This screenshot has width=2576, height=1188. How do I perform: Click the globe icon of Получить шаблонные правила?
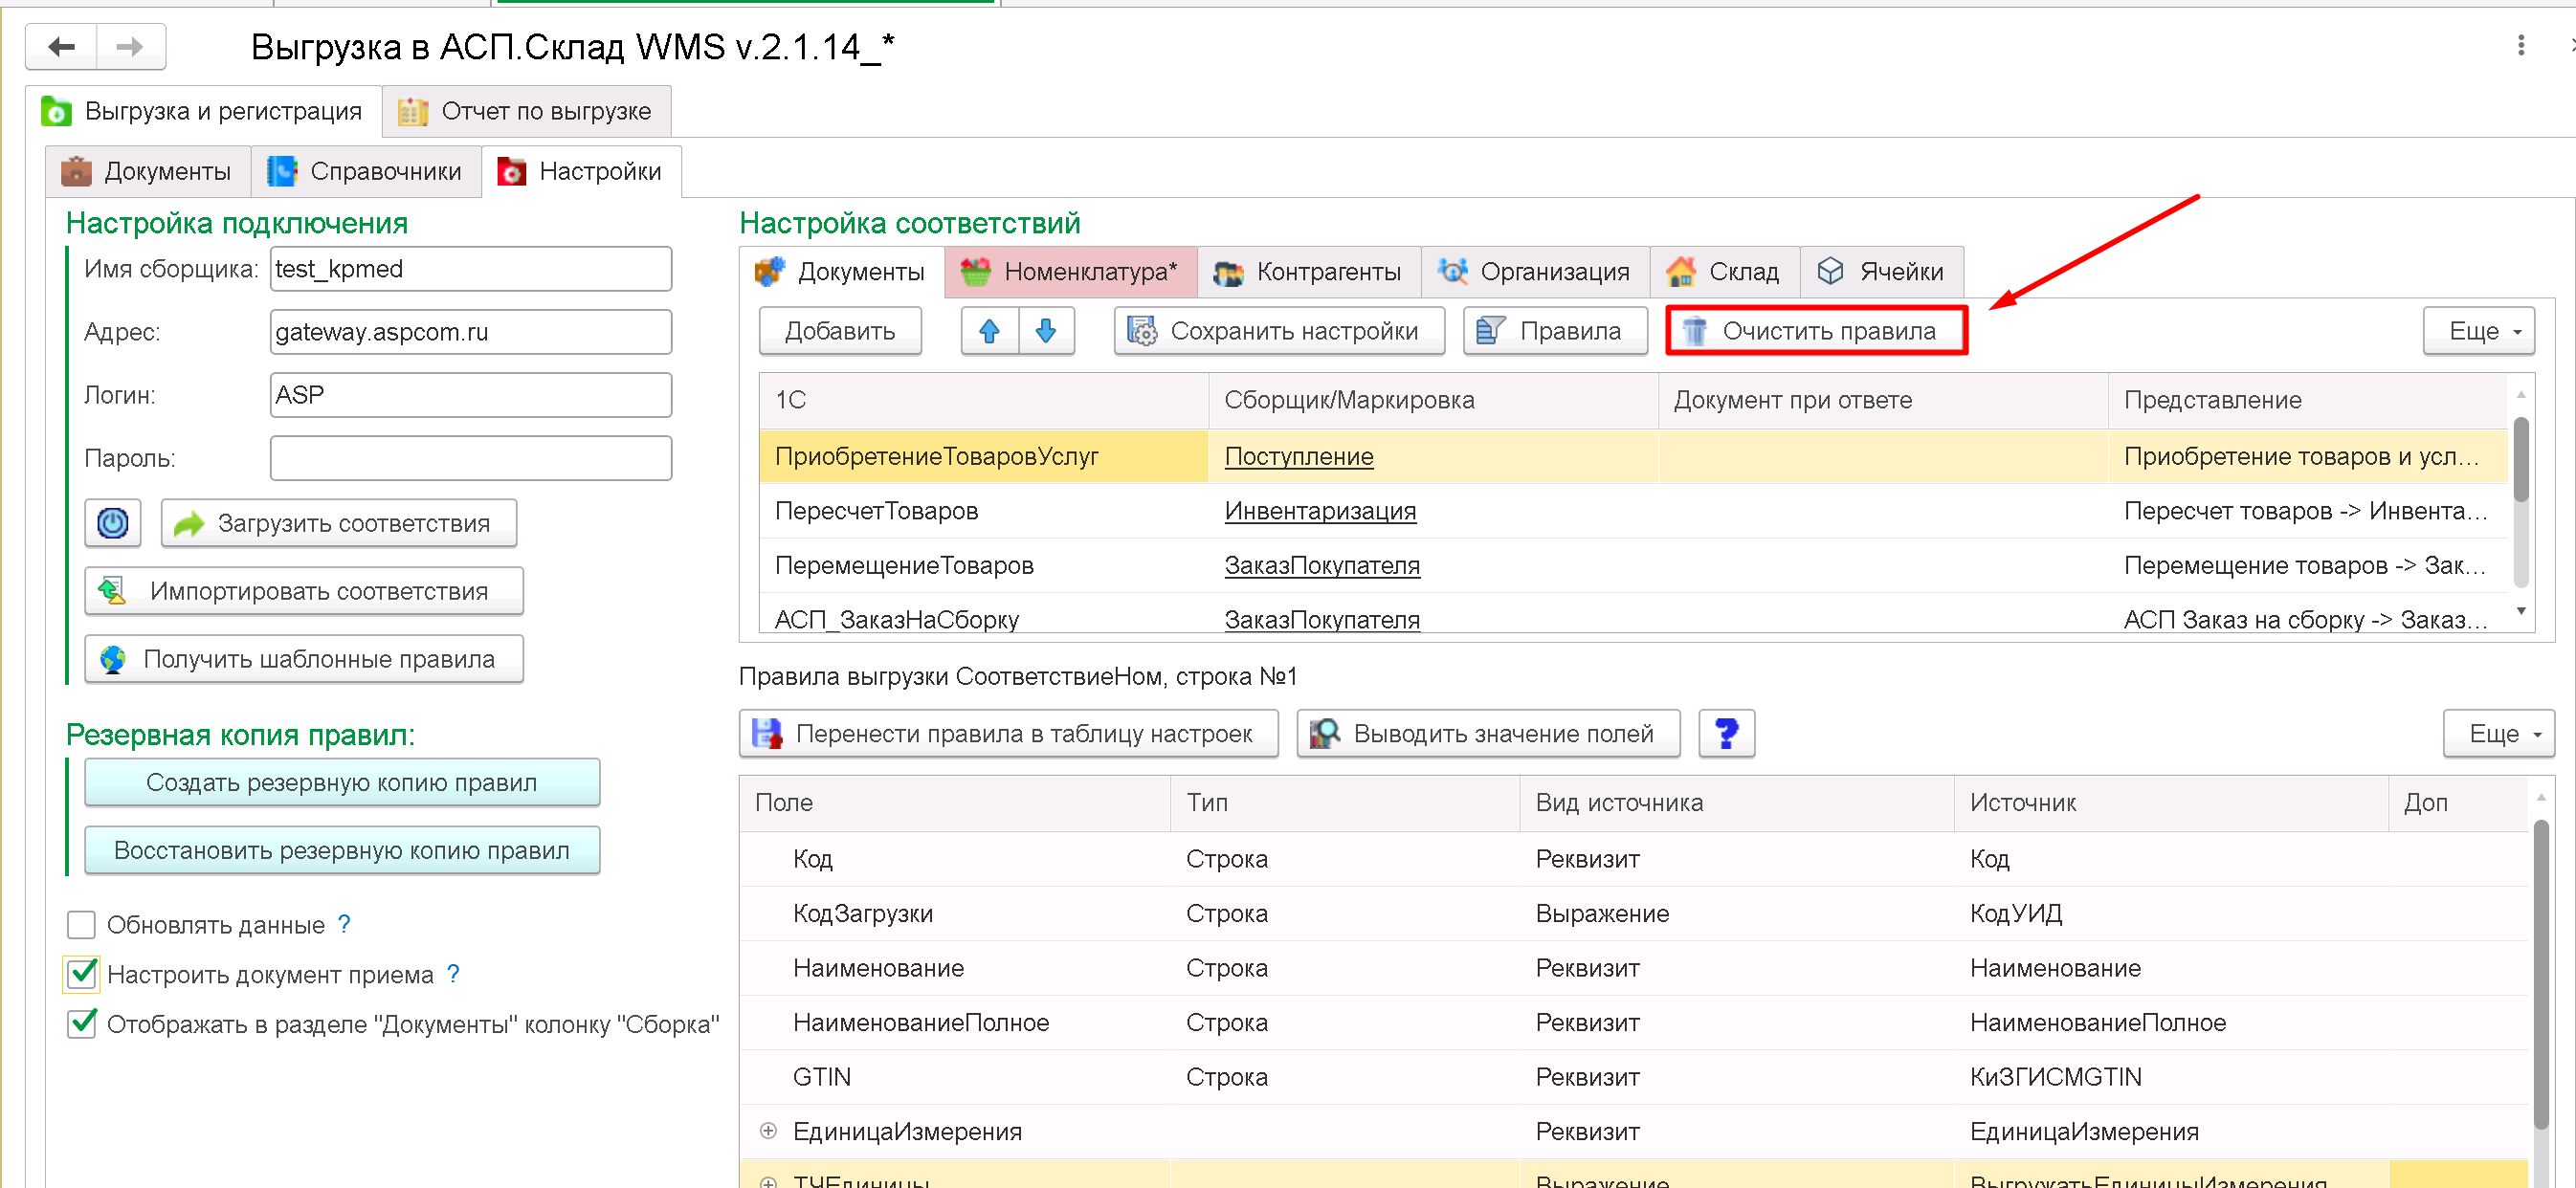[113, 659]
